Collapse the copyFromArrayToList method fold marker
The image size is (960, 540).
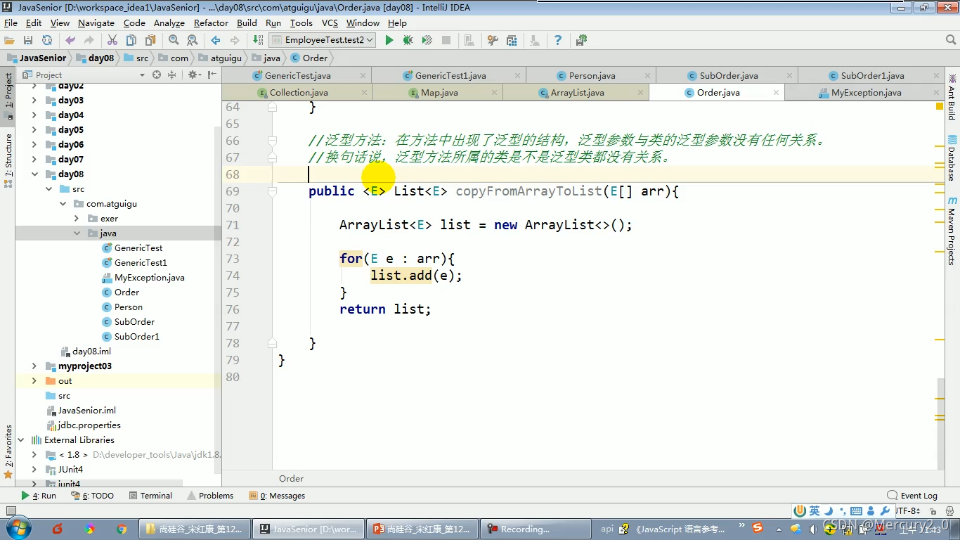pyautogui.click(x=273, y=191)
